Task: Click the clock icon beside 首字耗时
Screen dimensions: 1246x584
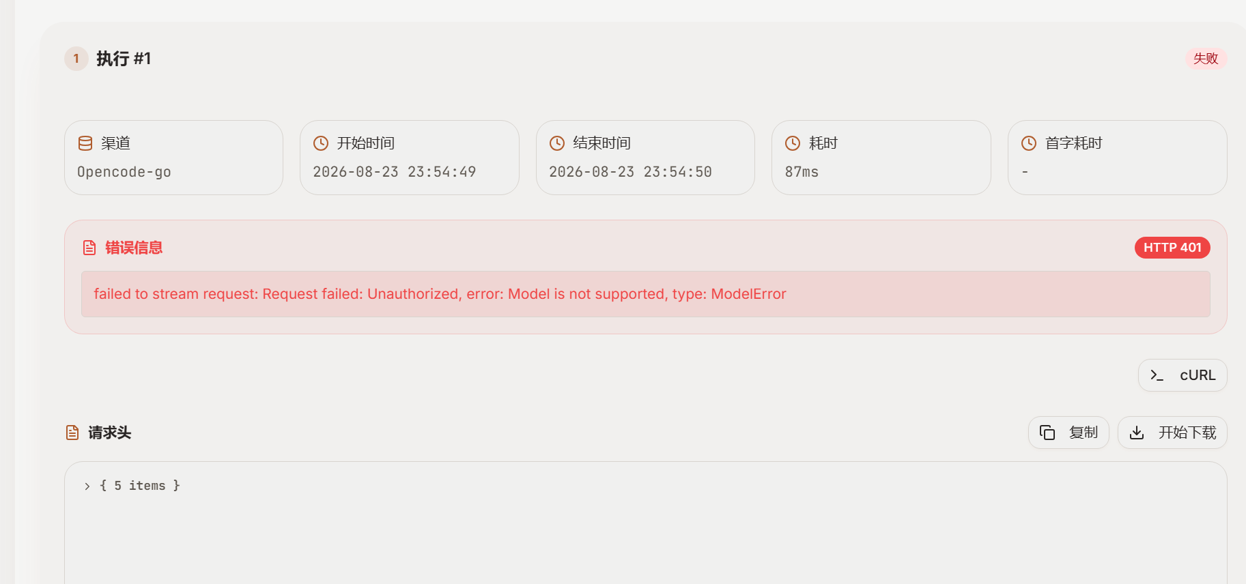Action: 1029,143
